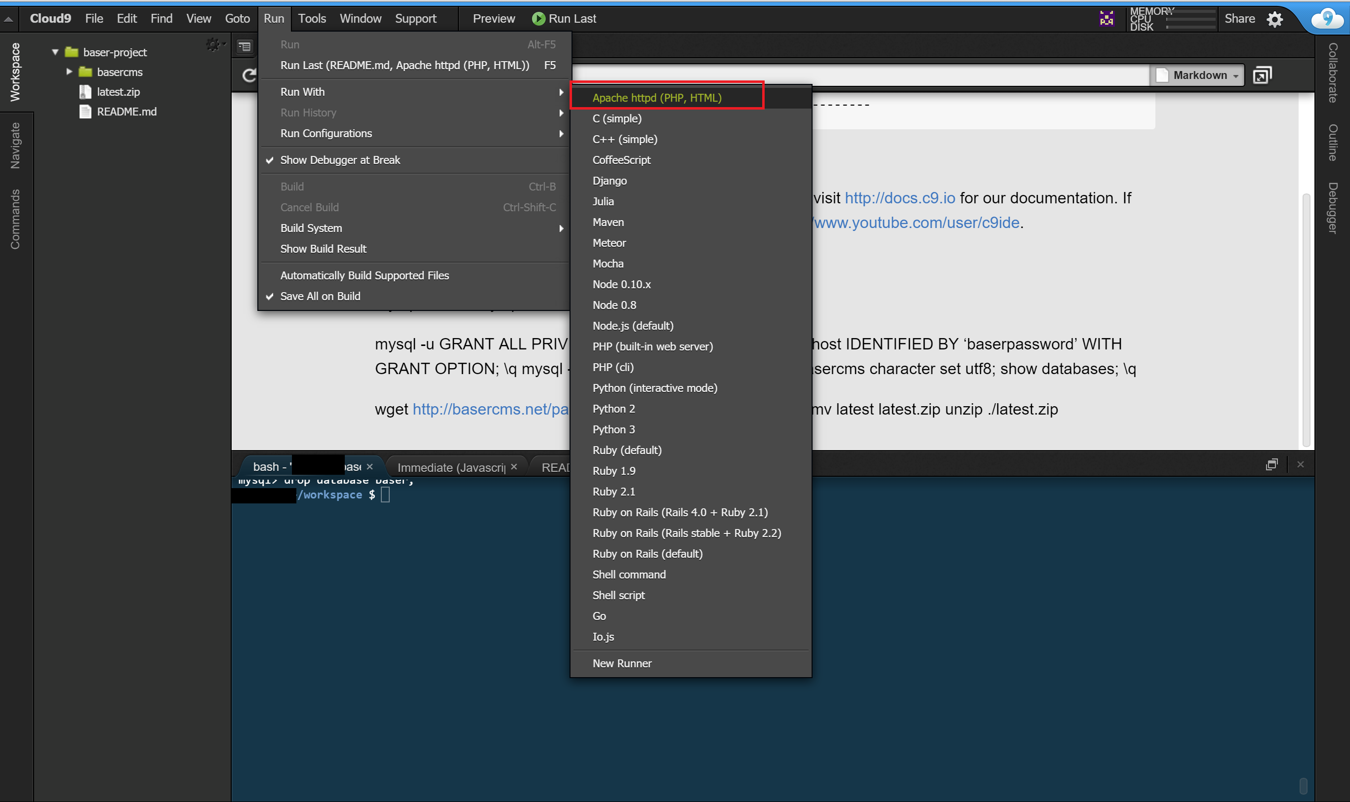Open the Commands side panel
Image resolution: width=1350 pixels, height=802 pixels.
tap(16, 219)
